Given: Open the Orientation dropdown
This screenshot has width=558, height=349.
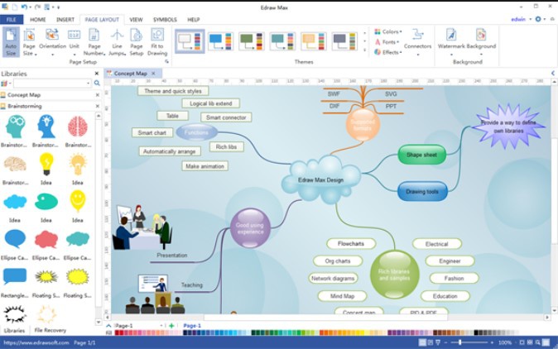Looking at the screenshot, I should (x=52, y=42).
